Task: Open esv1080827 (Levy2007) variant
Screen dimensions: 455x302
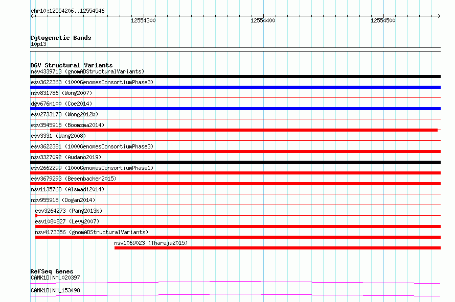Action: pos(67,221)
